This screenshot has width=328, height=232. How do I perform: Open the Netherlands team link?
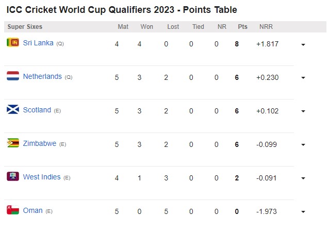pos(42,77)
